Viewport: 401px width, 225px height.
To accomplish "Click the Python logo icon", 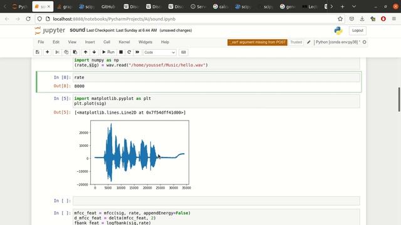I will coord(338,31).
